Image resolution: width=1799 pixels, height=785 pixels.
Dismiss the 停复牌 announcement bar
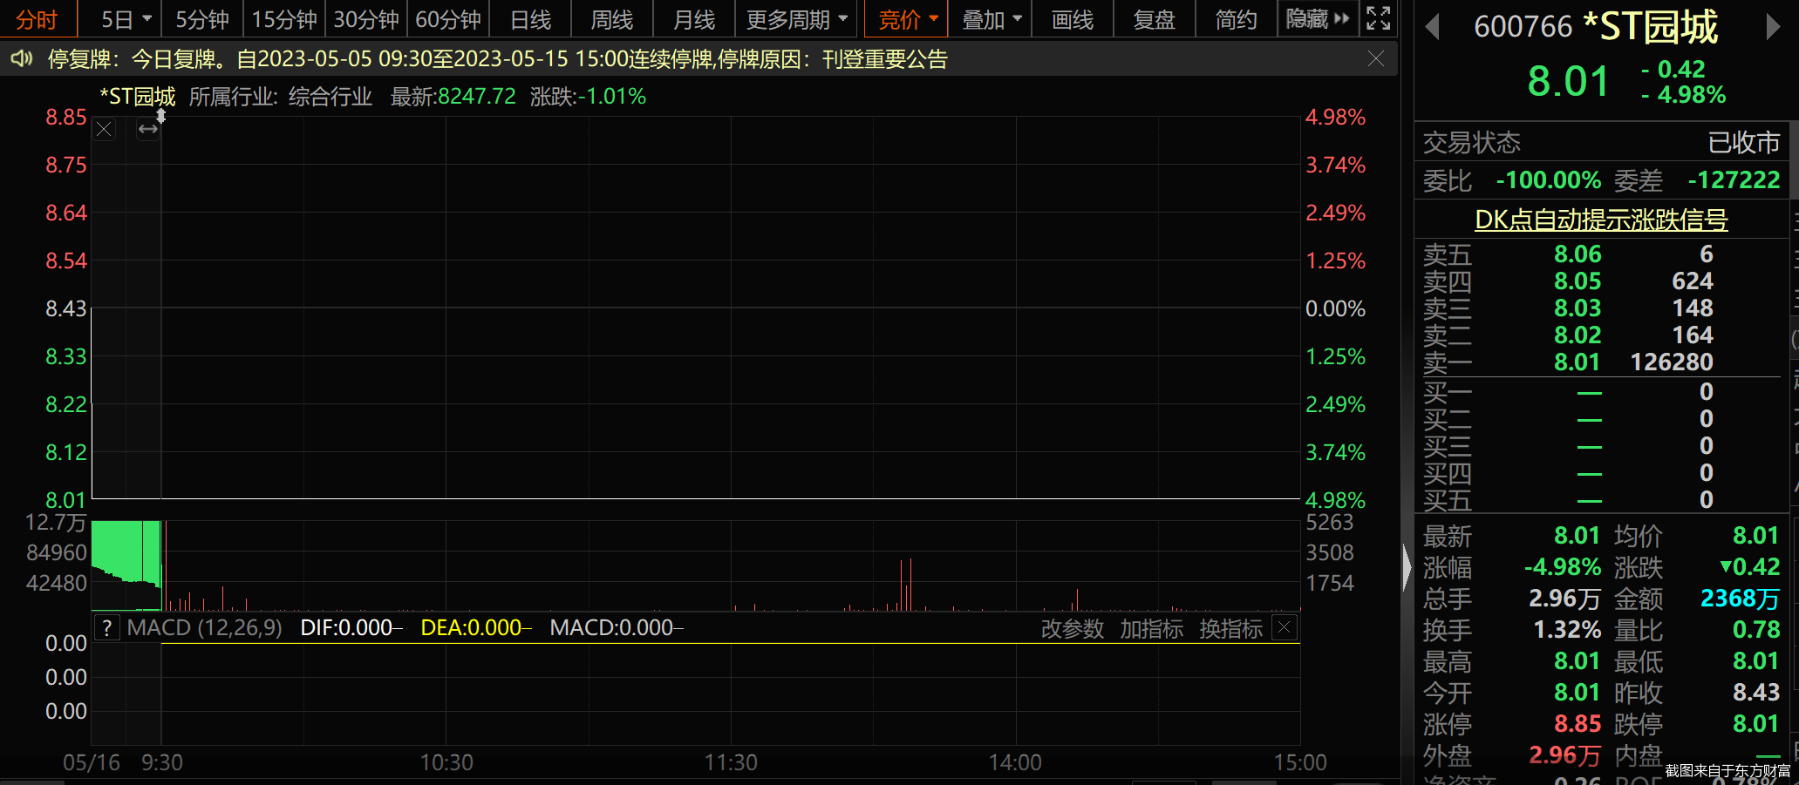[1375, 59]
